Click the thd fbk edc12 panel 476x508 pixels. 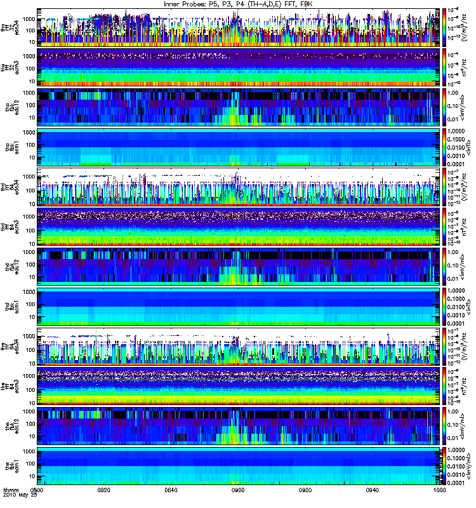pos(238,267)
